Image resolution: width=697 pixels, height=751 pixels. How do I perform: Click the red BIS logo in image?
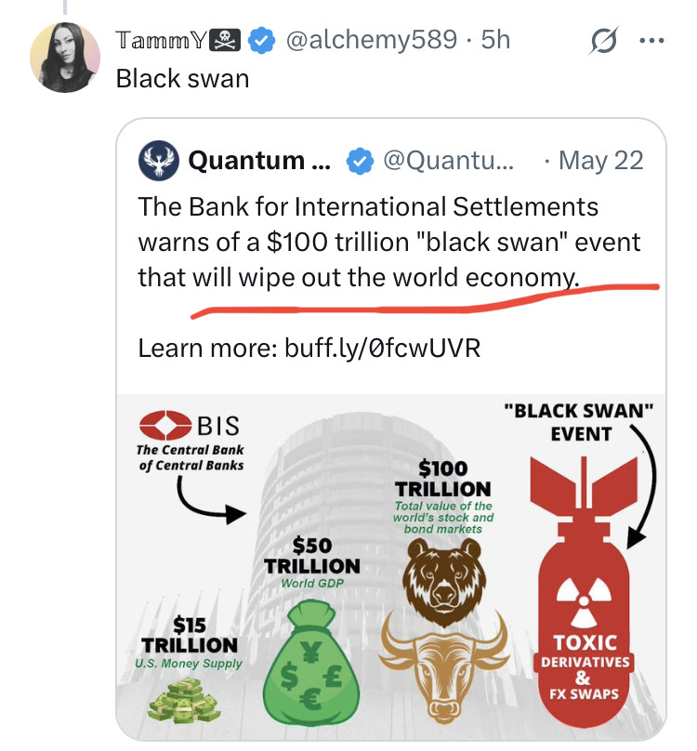pos(164,427)
